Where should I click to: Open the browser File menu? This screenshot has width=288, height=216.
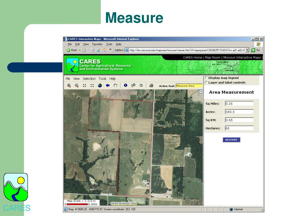click(70, 44)
